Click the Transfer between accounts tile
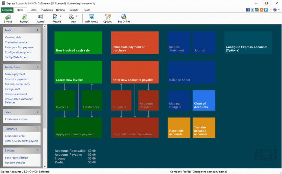The image size is (282, 174). tap(204, 128)
